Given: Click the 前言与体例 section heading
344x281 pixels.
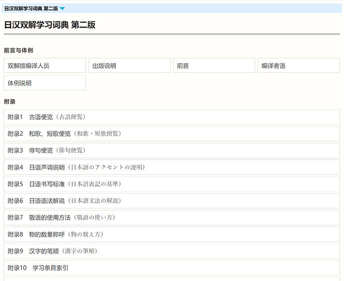Looking at the screenshot, I should click(x=18, y=50).
